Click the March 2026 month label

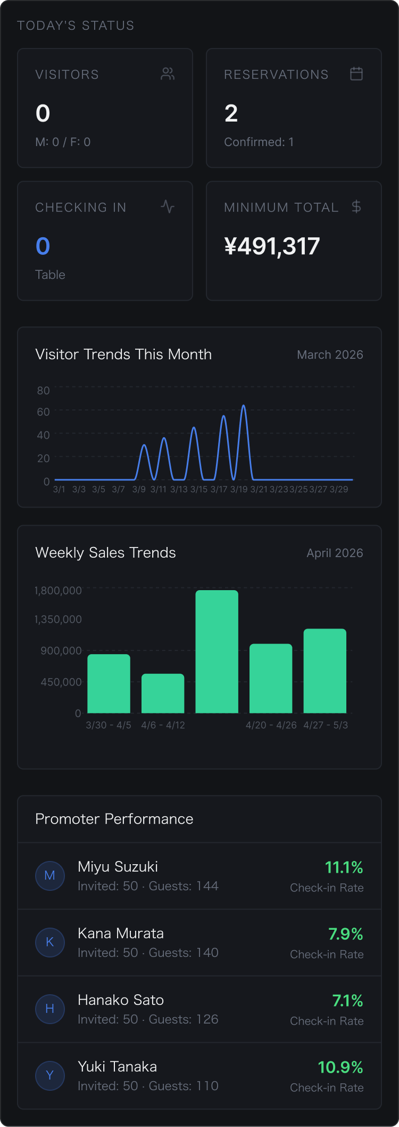point(330,355)
